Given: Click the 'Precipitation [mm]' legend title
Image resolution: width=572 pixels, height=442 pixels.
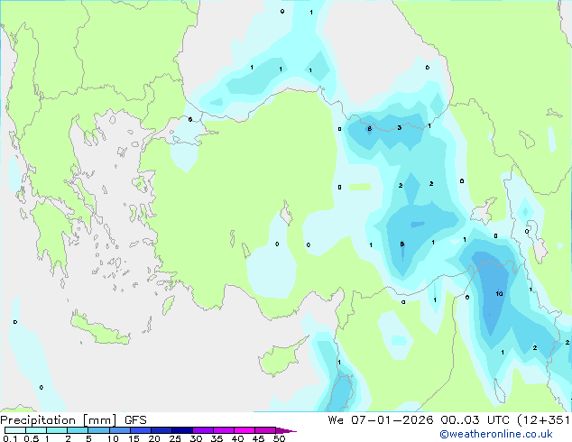Looking at the screenshot, I should (x=59, y=420).
